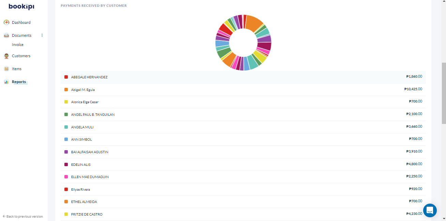This screenshot has width=446, height=221.
Task: Select Reports in sidebar
Action: tap(19, 82)
